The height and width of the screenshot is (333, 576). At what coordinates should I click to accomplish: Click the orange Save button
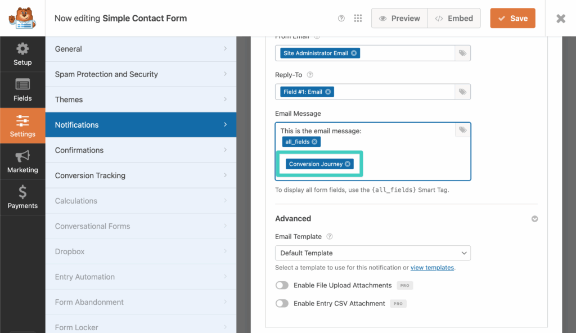[512, 19]
